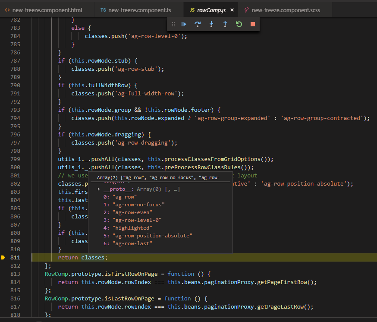Click 'classes' variable in the return statement
Image resolution: width=377 pixels, height=322 pixels.
click(93, 258)
